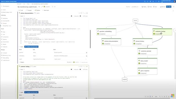Open notifications bell in the top bar

tap(147, 1)
